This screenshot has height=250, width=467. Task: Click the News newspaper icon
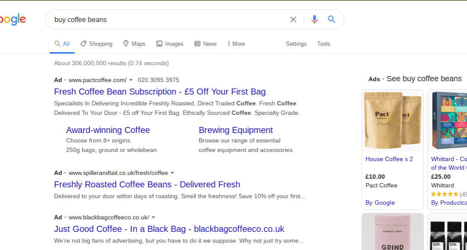point(198,44)
